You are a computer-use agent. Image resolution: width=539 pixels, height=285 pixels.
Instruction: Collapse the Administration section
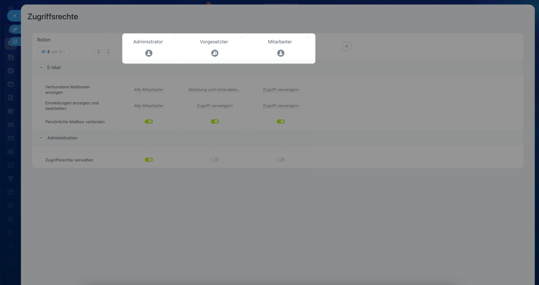tap(41, 138)
